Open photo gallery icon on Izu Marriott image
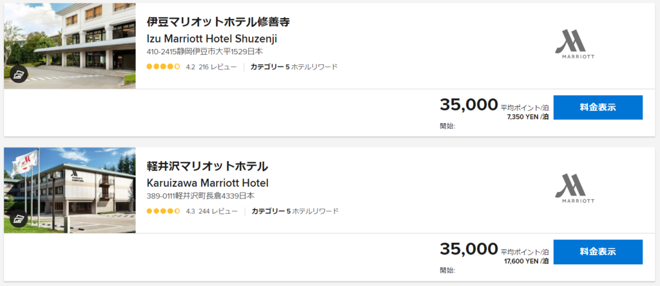Image resolution: width=660 pixels, height=286 pixels. tap(19, 75)
